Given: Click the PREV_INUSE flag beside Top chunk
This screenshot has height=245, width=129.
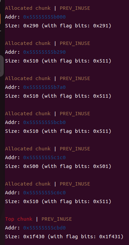Looking at the screenshot, I should click(57, 219).
